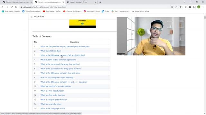Toggle the browser side panel
This screenshot has height=115, width=206.
(194, 7)
